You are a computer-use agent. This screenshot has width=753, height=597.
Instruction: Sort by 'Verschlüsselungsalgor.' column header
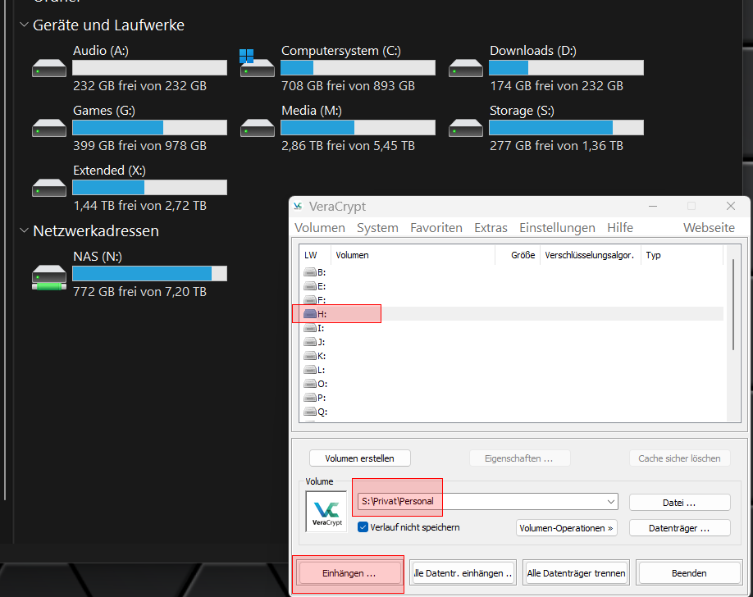pyautogui.click(x=591, y=255)
